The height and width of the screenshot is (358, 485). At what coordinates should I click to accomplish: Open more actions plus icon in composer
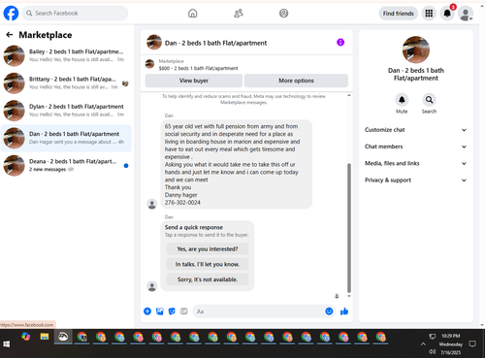[147, 311]
